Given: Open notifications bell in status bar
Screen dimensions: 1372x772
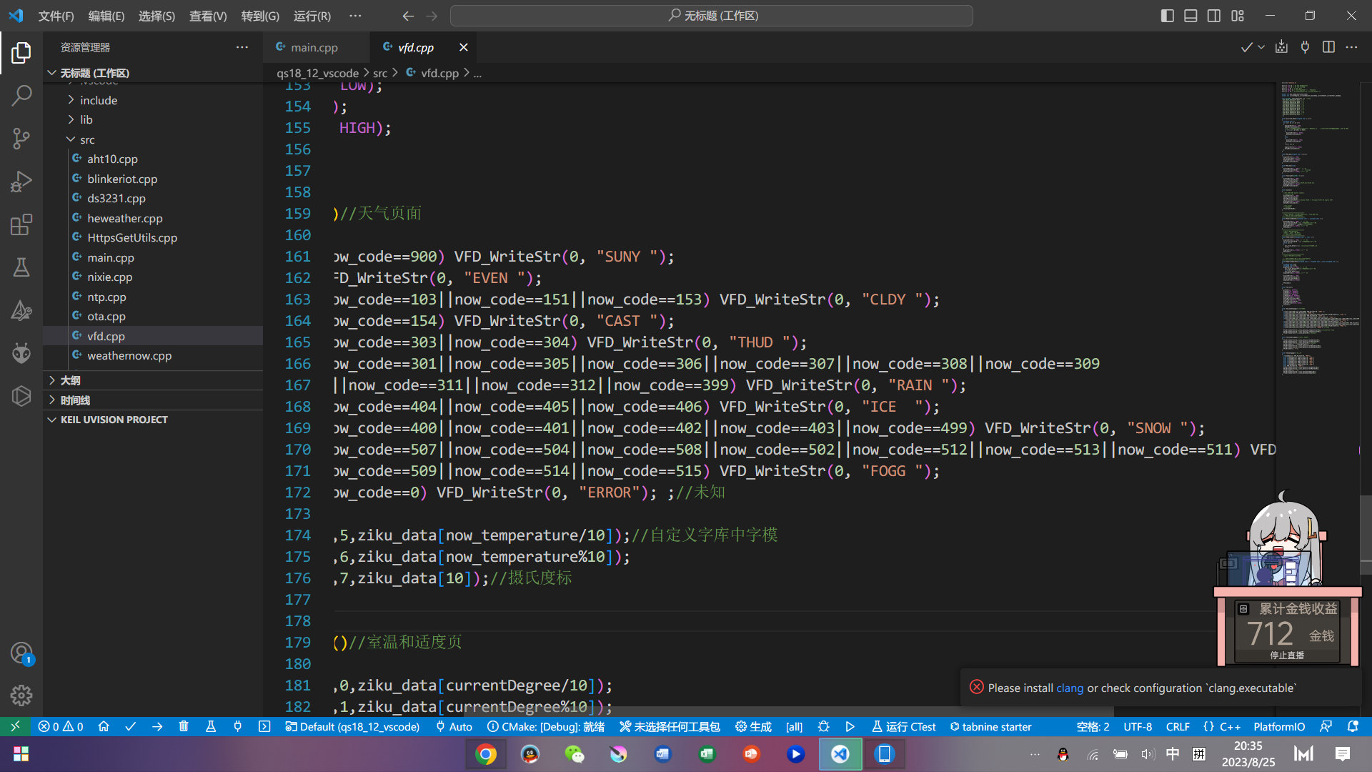Looking at the screenshot, I should click(x=1353, y=726).
